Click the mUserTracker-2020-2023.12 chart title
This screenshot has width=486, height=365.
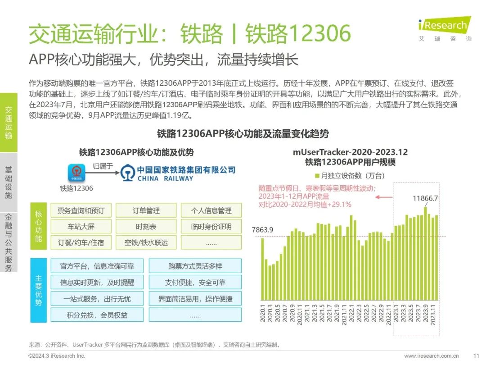pyautogui.click(x=350, y=152)
